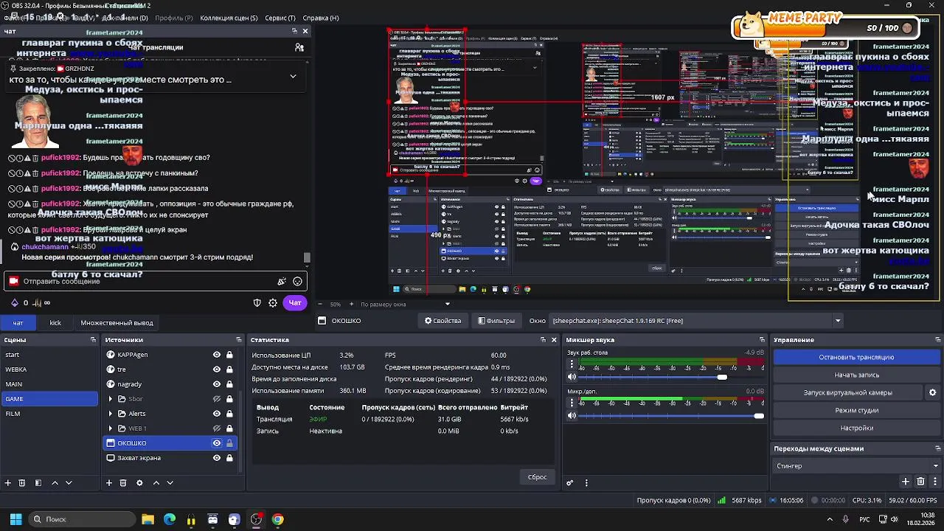Screen dimensions: 944x531
Task: Add a new scene with plus icon
Action: pos(8,482)
